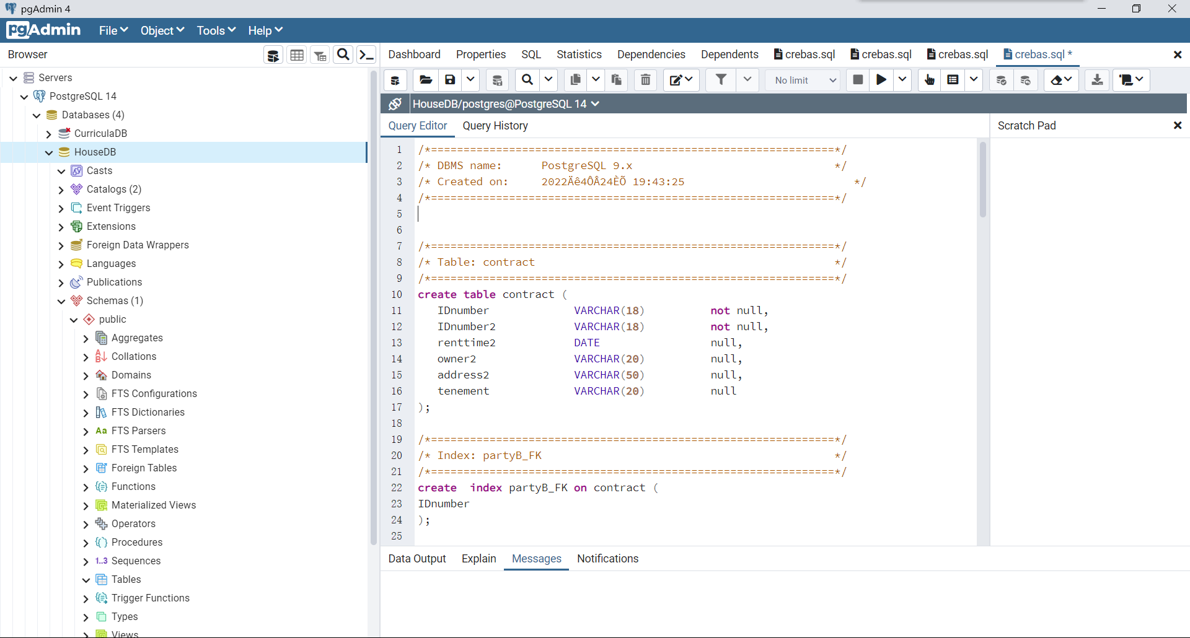Switch to the Data Output tab

click(x=416, y=559)
